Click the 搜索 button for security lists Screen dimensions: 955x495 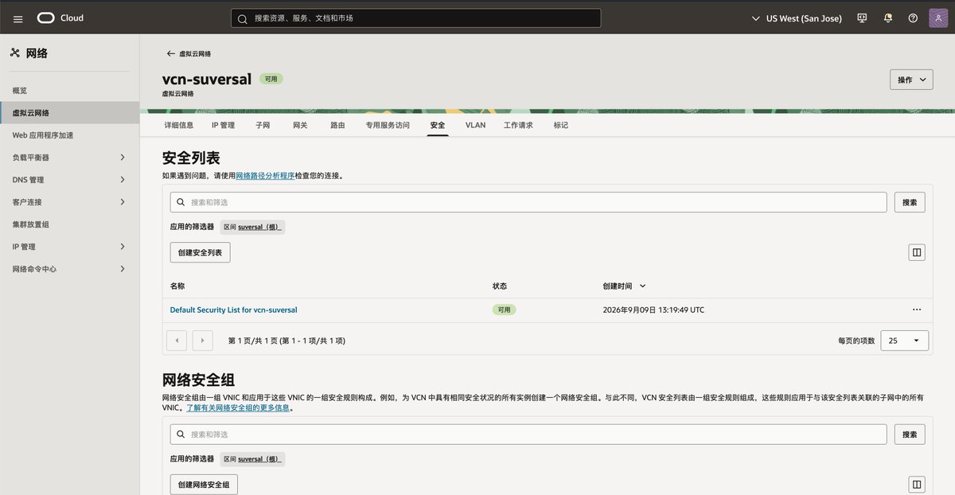(910, 202)
